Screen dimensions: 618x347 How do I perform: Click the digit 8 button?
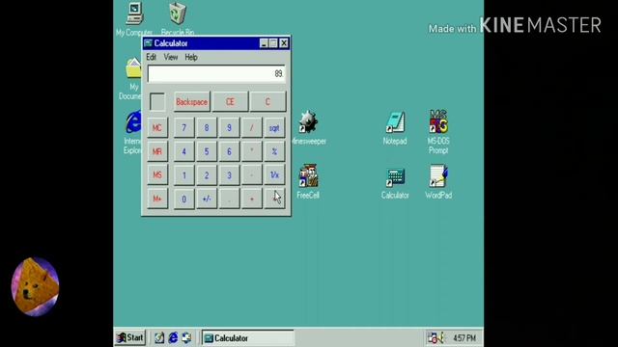pyautogui.click(x=207, y=128)
